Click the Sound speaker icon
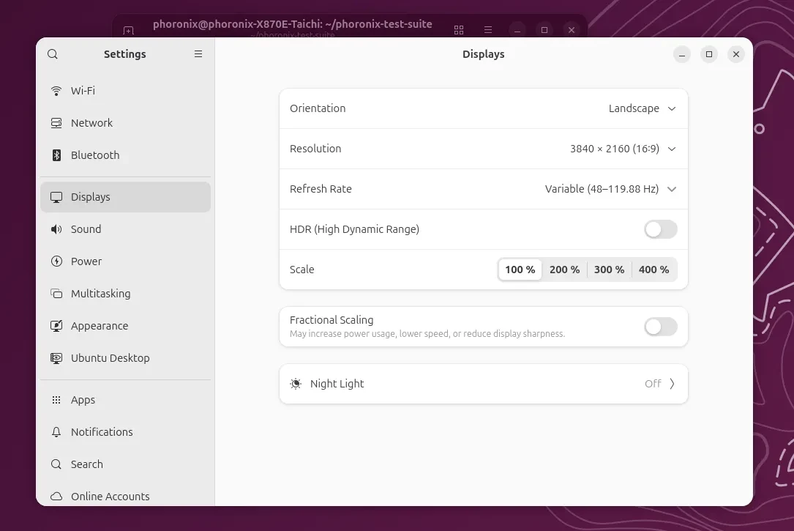Viewport: 794px width, 531px height. point(56,229)
